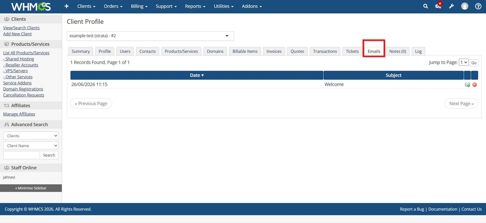Switch to the Contacts tab
This screenshot has width=486, height=223.
point(147,51)
